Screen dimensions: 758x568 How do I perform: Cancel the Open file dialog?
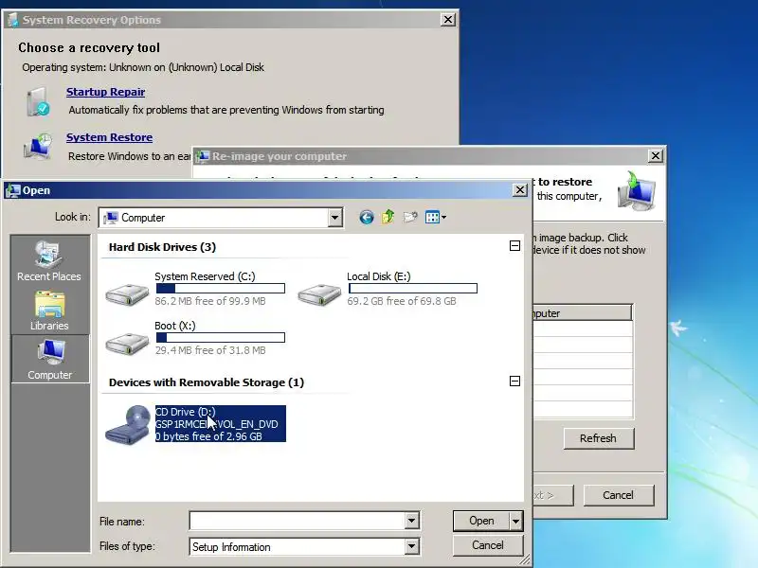click(x=488, y=545)
